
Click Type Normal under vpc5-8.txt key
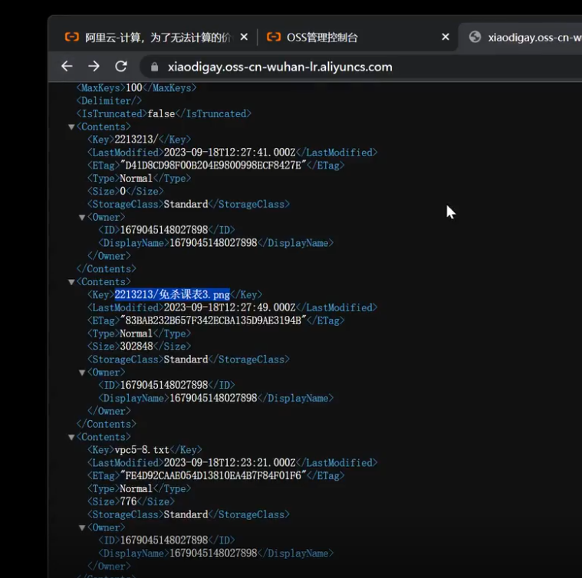click(x=136, y=488)
